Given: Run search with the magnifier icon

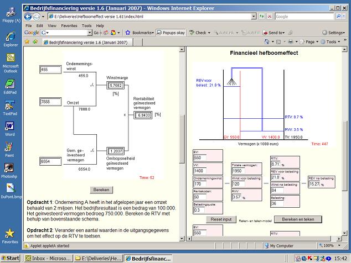Looking at the screenshot, I should coord(339,17).
